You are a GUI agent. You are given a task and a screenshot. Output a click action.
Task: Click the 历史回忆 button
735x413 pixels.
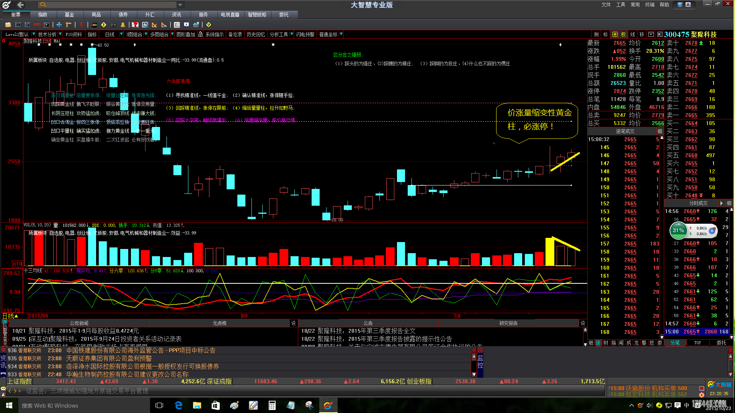click(x=256, y=34)
